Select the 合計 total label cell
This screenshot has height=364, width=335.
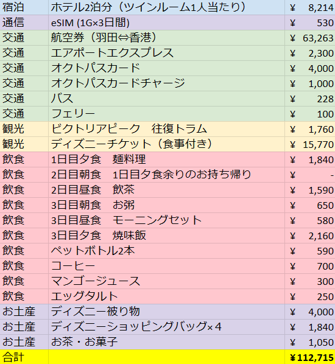[24, 357]
